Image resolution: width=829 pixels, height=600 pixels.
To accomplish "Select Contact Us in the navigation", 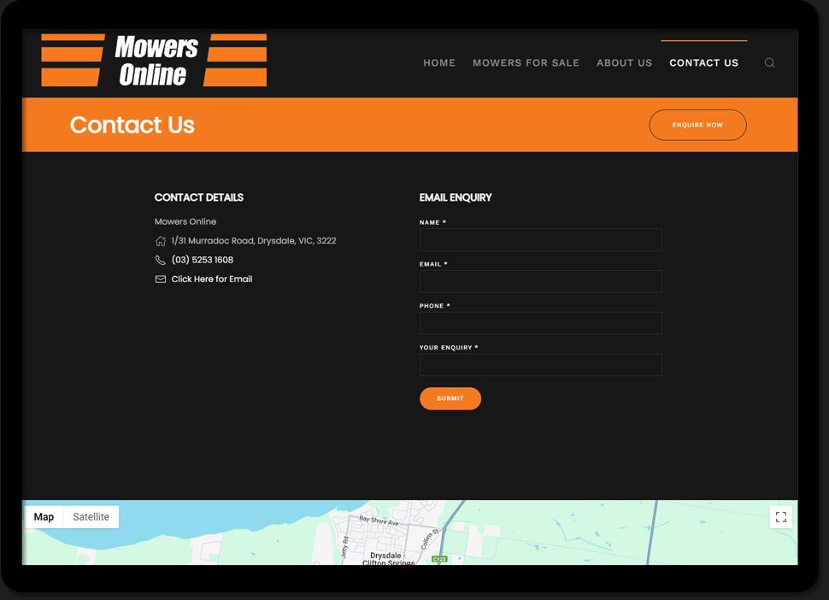I will tap(703, 63).
